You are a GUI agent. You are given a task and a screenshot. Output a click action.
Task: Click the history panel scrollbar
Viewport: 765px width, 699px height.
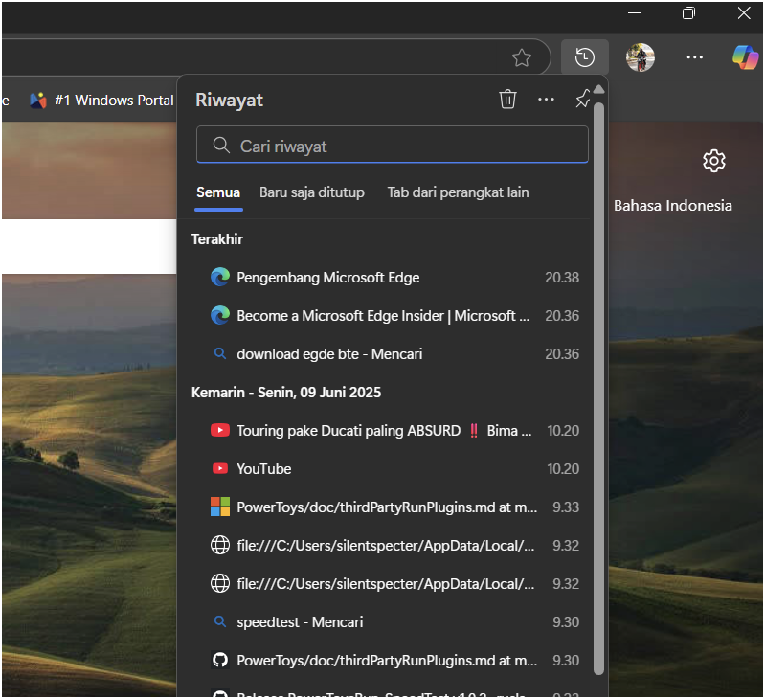tap(598, 388)
